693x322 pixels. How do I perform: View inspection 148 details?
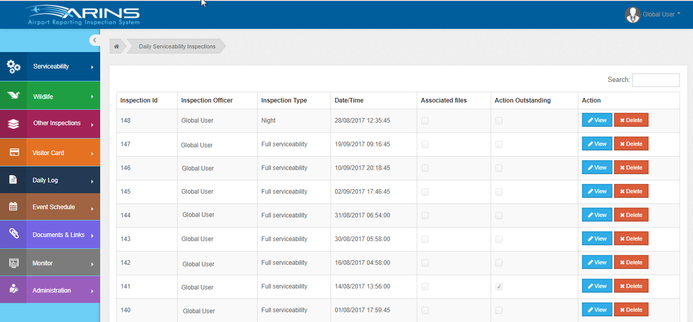597,120
